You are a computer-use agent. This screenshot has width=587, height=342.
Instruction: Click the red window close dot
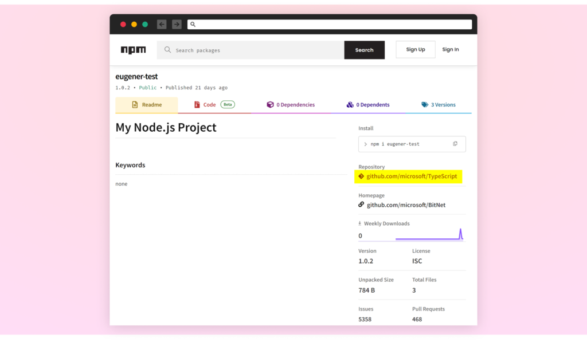pyautogui.click(x=123, y=24)
